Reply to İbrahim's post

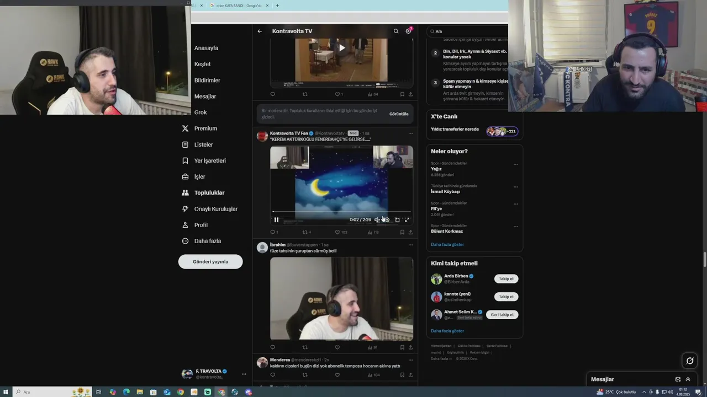pos(273,347)
